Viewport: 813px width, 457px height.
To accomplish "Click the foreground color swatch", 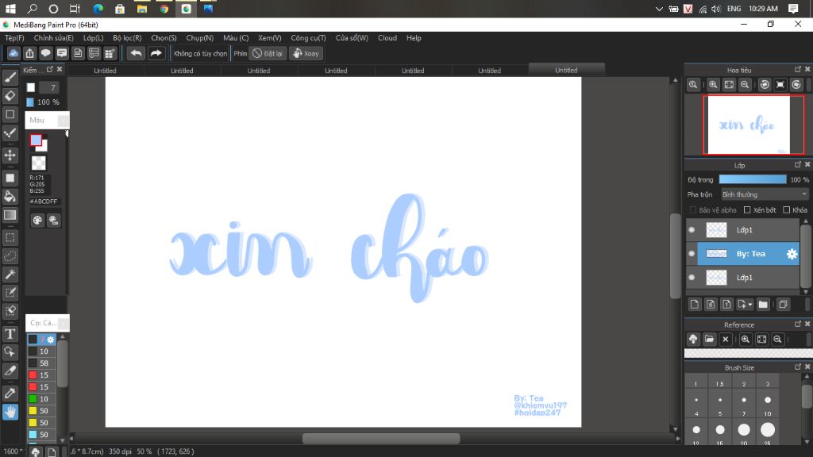I will [x=36, y=140].
